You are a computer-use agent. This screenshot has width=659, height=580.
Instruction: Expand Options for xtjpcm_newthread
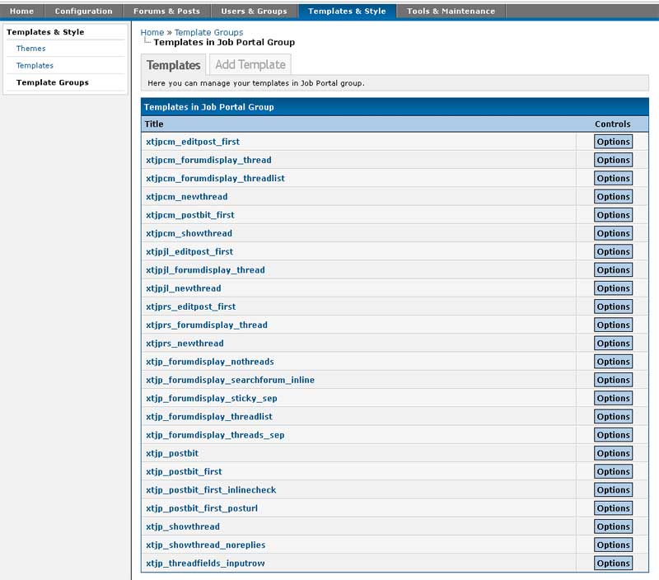pyautogui.click(x=613, y=197)
